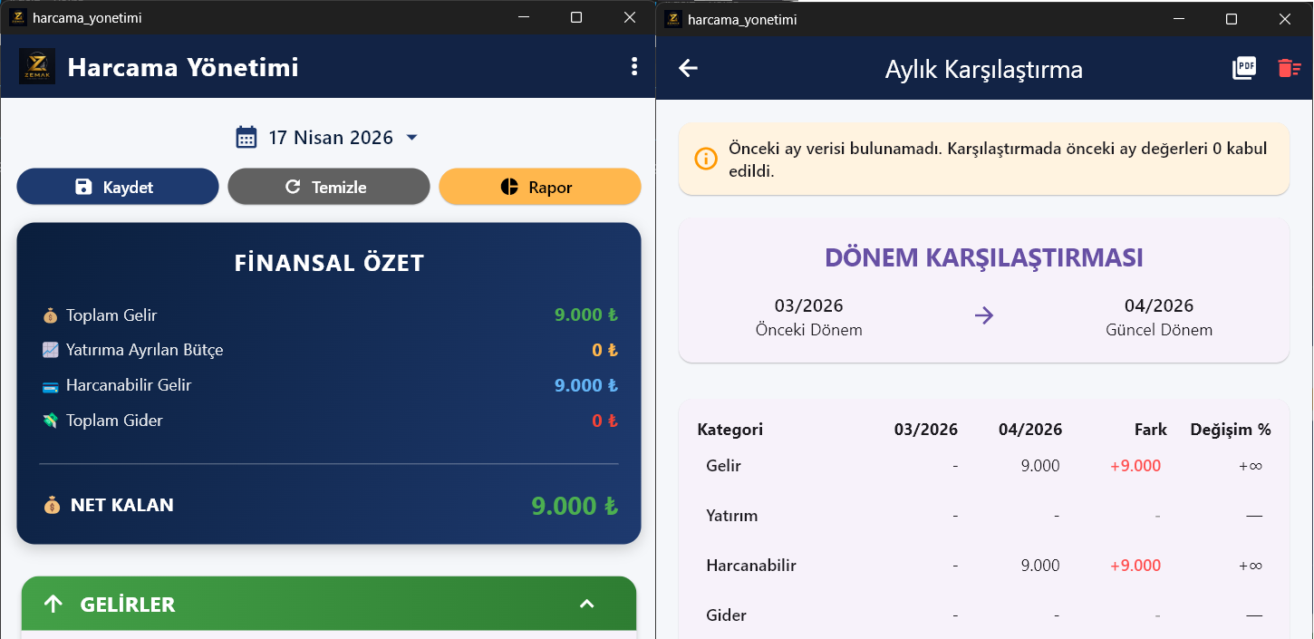Click the Toplam Gider value 0 ₺

point(605,421)
